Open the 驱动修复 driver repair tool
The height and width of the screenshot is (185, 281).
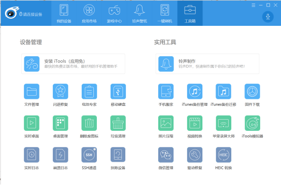tap(195, 155)
